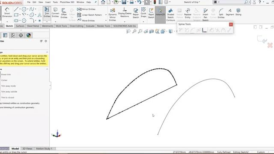Open Display/Delete Relations
Screen dimensions: 274x154
[x=125, y=12]
